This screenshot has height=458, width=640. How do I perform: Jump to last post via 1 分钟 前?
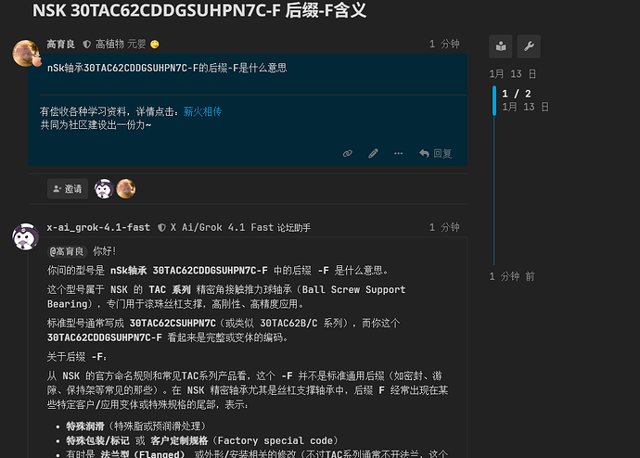(x=512, y=276)
